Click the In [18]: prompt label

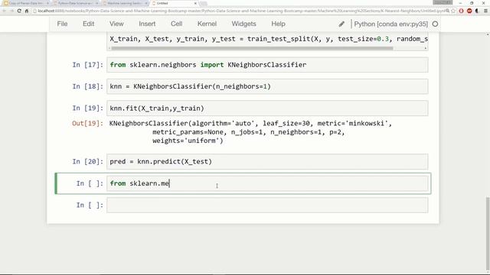[87, 86]
